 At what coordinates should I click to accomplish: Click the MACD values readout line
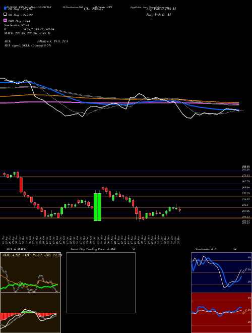click(27, 33)
